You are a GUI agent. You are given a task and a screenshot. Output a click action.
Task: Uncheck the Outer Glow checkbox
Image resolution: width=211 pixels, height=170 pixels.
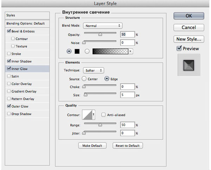pos(9,106)
